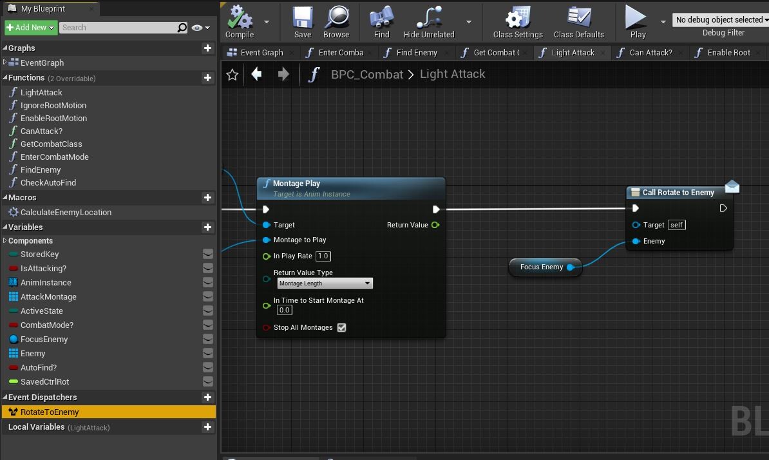Browse to asset in Content Browser
The width and height of the screenshot is (769, 460).
pyautogui.click(x=336, y=21)
